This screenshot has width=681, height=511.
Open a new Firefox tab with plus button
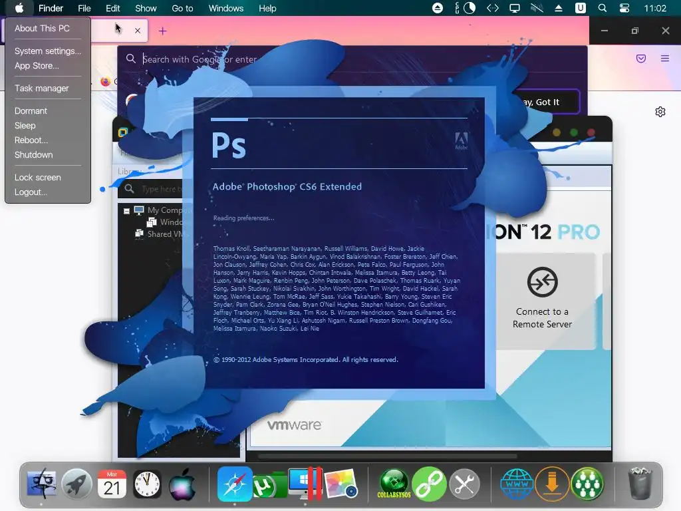point(162,31)
